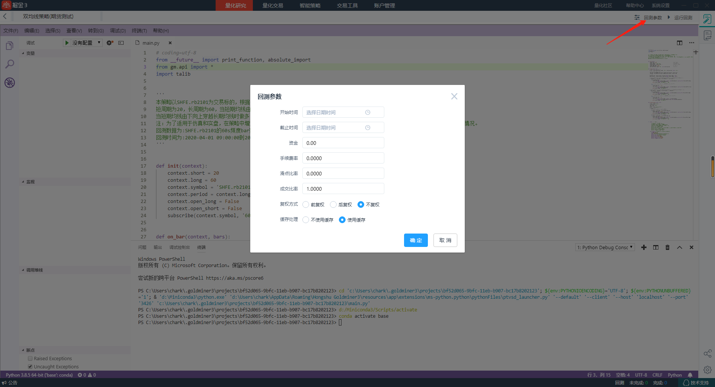Close the backtest parameters dialog X
Screen dimensions: 715x387
454,96
